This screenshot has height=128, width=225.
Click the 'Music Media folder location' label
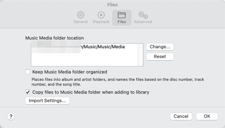click(54, 38)
